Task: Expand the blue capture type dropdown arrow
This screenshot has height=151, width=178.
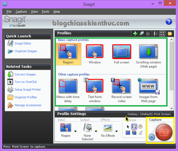Action: tap(152, 137)
